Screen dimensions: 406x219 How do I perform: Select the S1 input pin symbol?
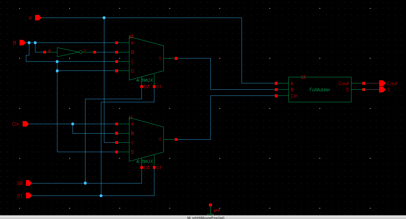tap(29, 196)
